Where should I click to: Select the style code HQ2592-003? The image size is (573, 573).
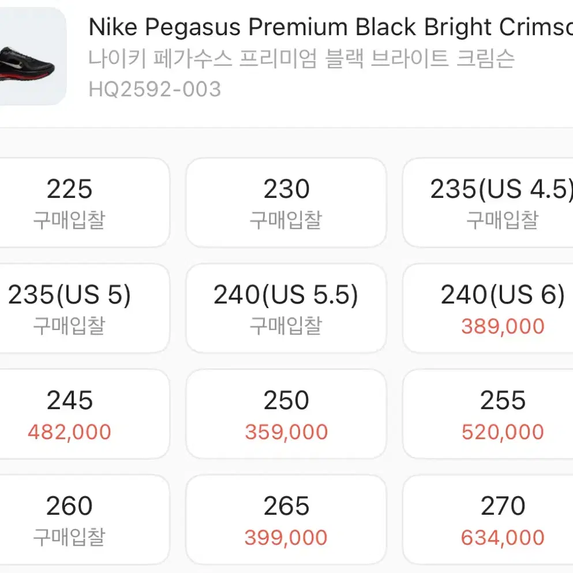tap(153, 89)
